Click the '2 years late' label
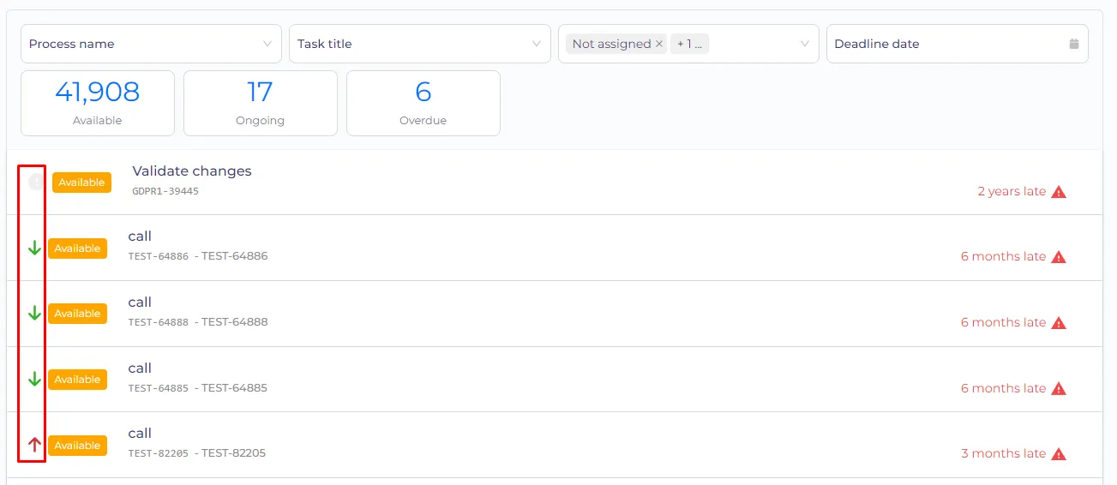This screenshot has width=1117, height=485. coord(1012,191)
